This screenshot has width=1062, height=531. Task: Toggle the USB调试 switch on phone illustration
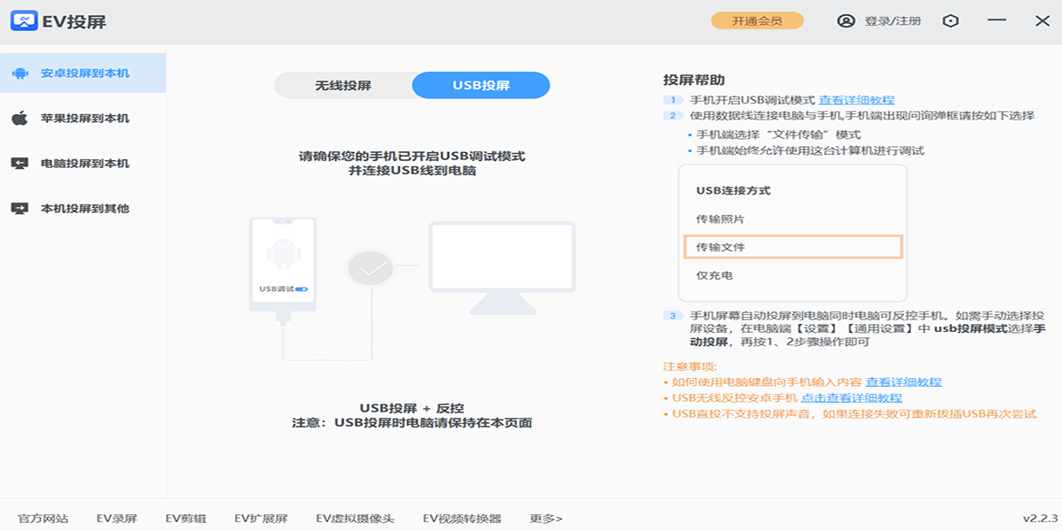click(x=302, y=289)
